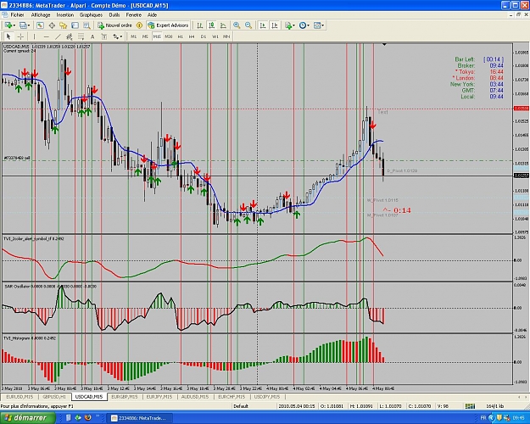Click the periodicity clock icon
This screenshot has width=530, height=424.
click(303, 25)
